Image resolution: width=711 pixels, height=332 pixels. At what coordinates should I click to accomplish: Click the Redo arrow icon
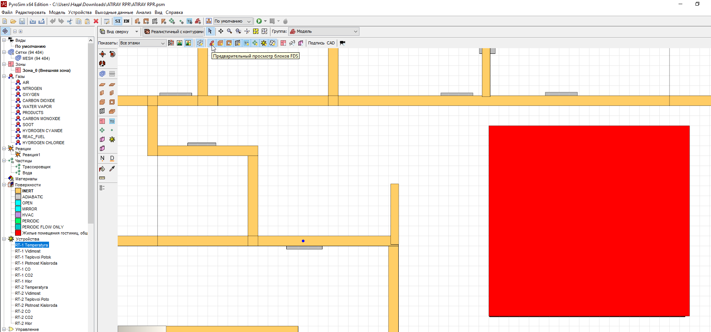[61, 21]
